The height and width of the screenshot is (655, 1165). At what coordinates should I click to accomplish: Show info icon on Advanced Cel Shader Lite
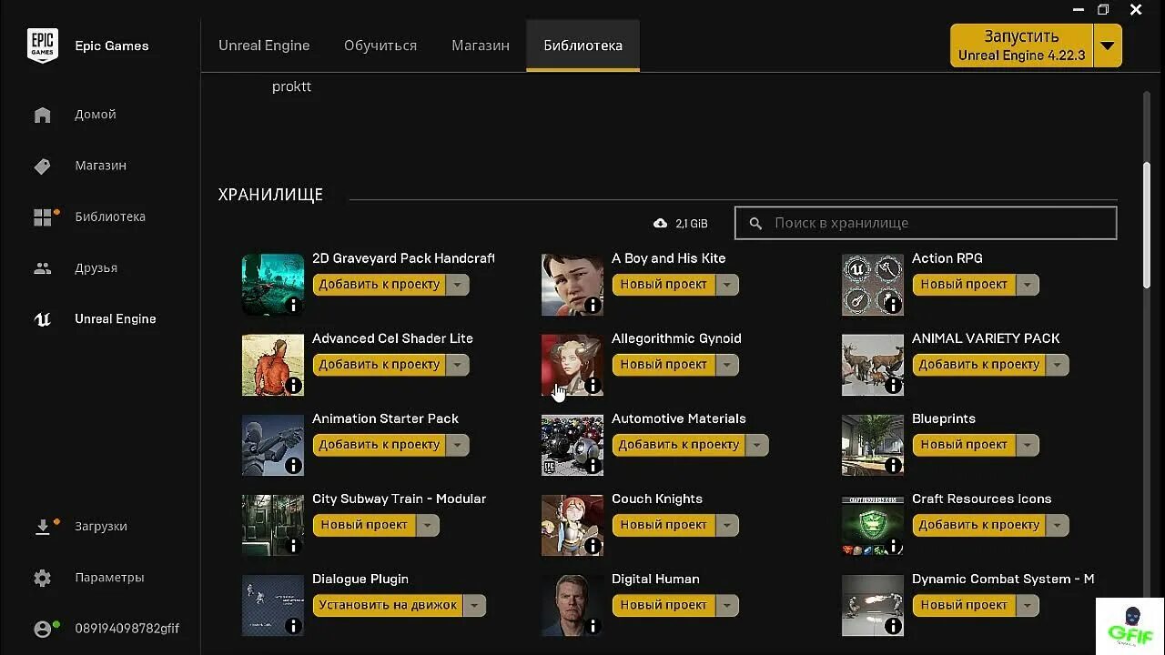(293, 386)
